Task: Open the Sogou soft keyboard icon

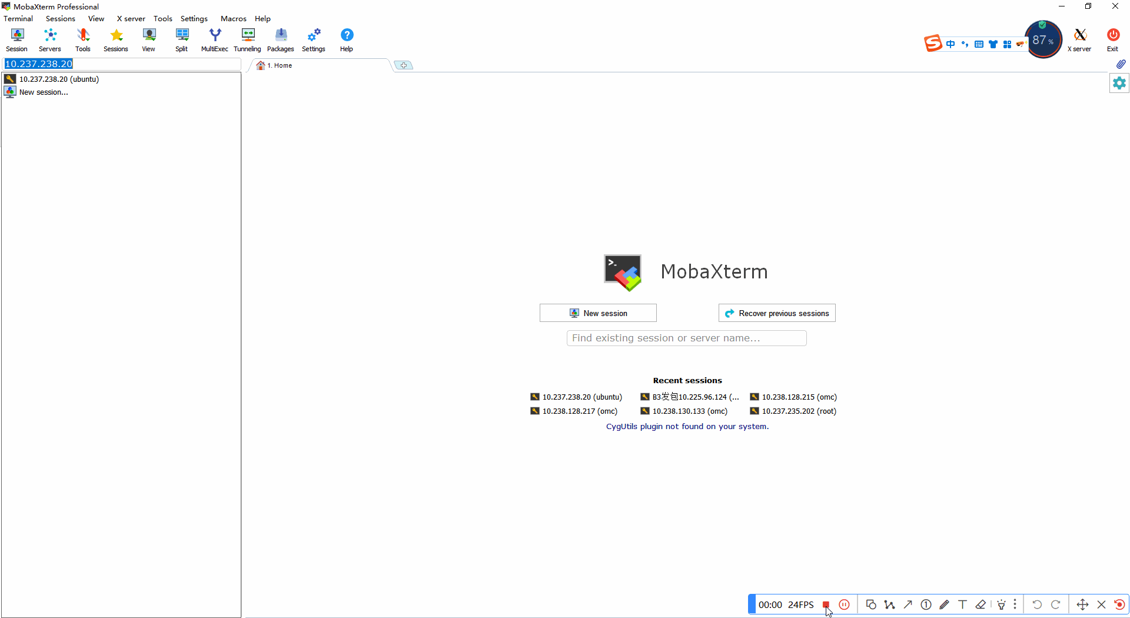Action: [979, 44]
